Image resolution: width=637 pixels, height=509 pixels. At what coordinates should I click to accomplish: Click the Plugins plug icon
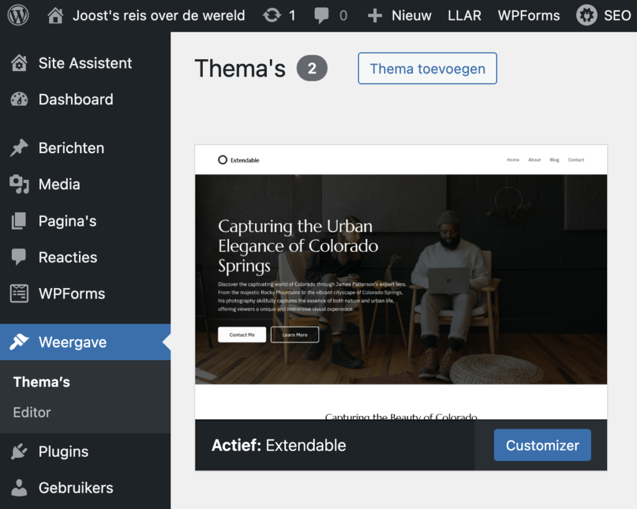click(19, 451)
